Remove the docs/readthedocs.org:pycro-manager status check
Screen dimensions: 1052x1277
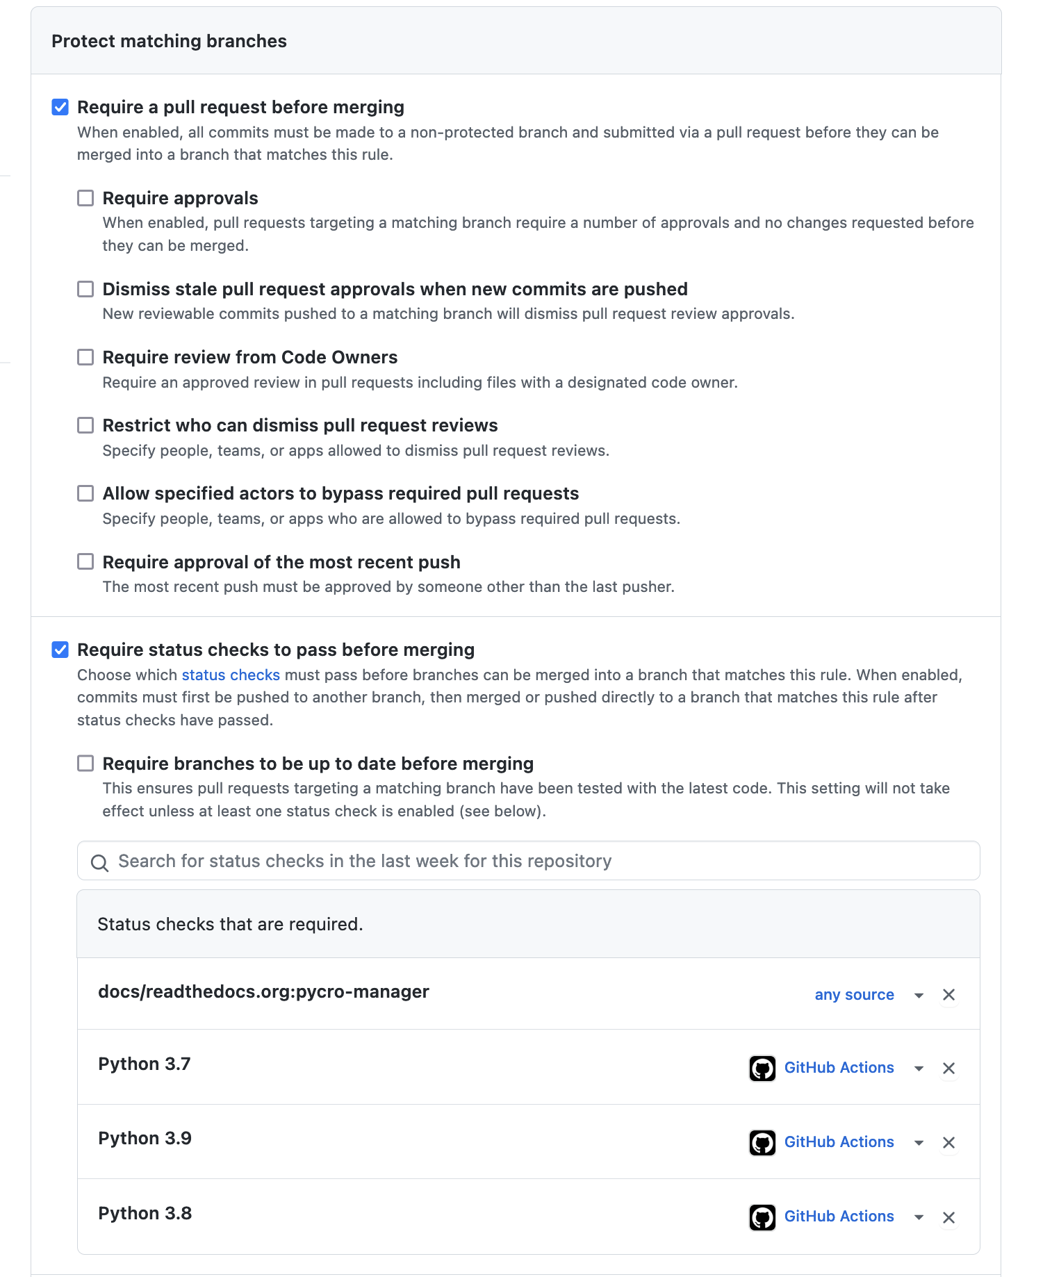pos(948,994)
